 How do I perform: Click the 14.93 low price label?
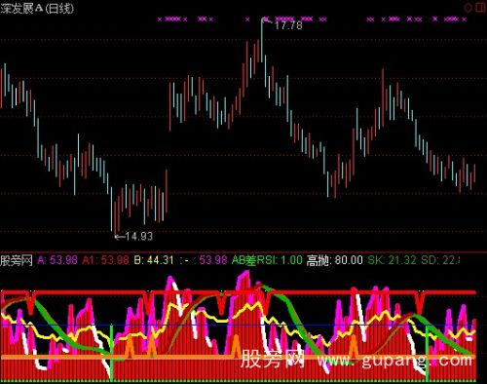coord(138,236)
